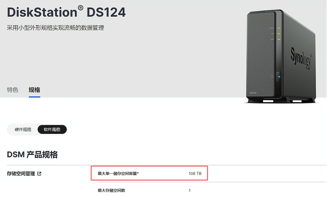
Task: Click the DS124 model label on device
Action: (253, 93)
